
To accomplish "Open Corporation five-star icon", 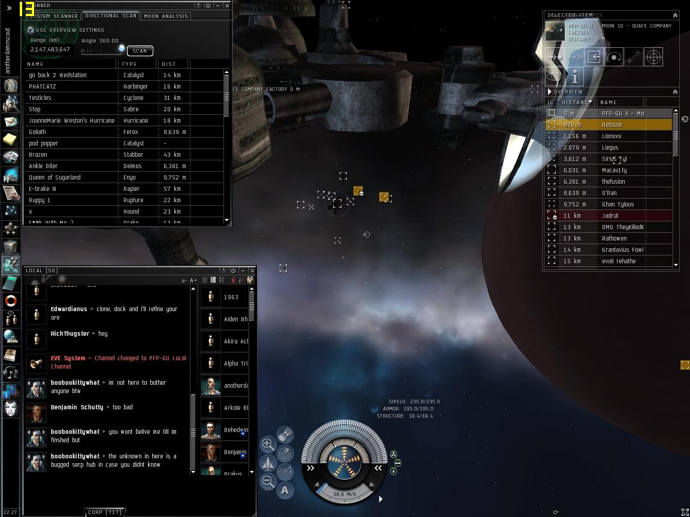I will point(11,229).
